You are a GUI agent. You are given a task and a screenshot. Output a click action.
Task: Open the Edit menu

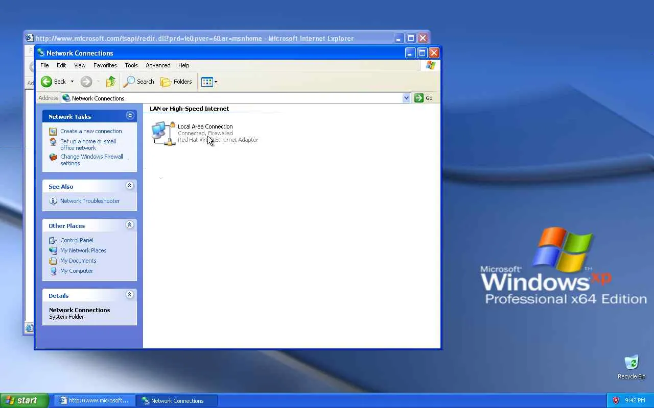tap(61, 65)
